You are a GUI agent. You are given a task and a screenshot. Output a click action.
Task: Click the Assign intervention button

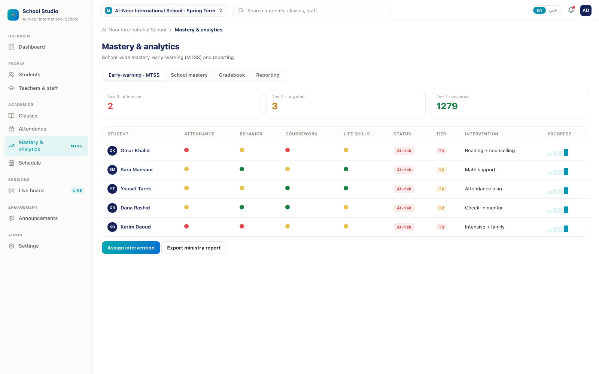[x=131, y=248]
